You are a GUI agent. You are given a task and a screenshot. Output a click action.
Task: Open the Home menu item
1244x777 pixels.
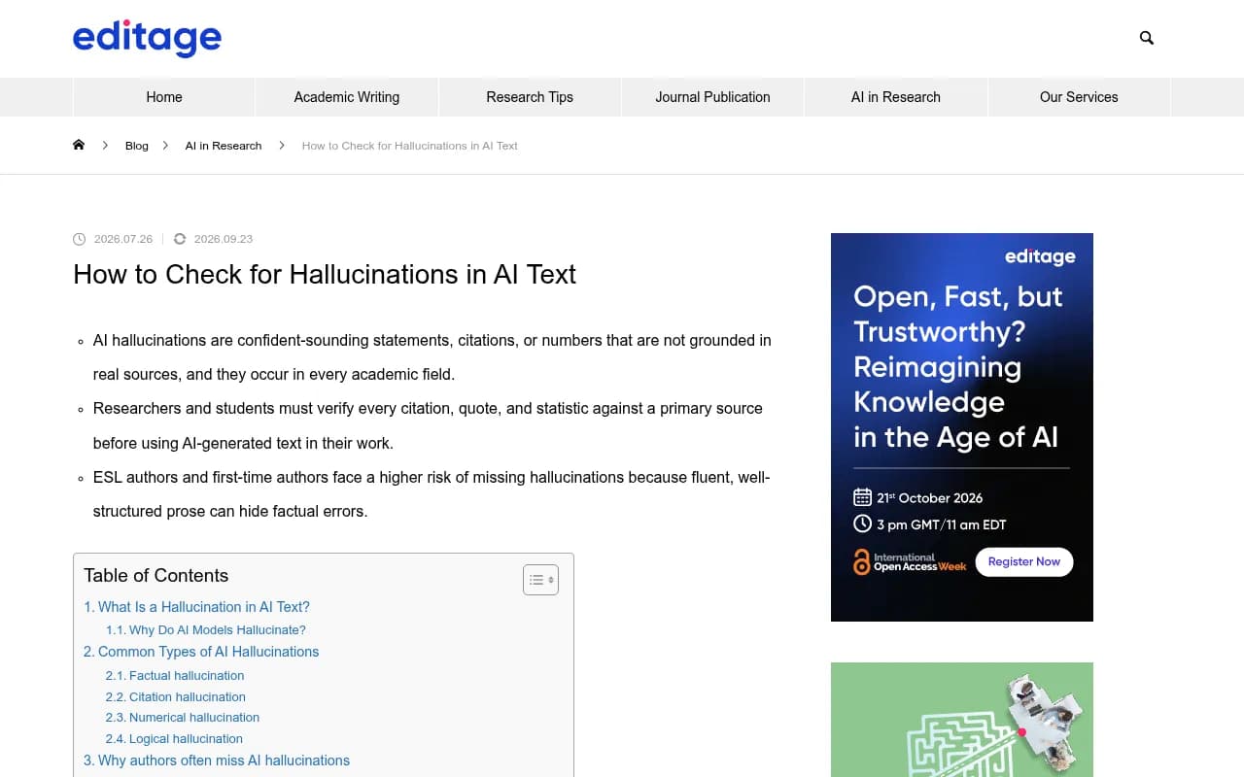(x=164, y=97)
